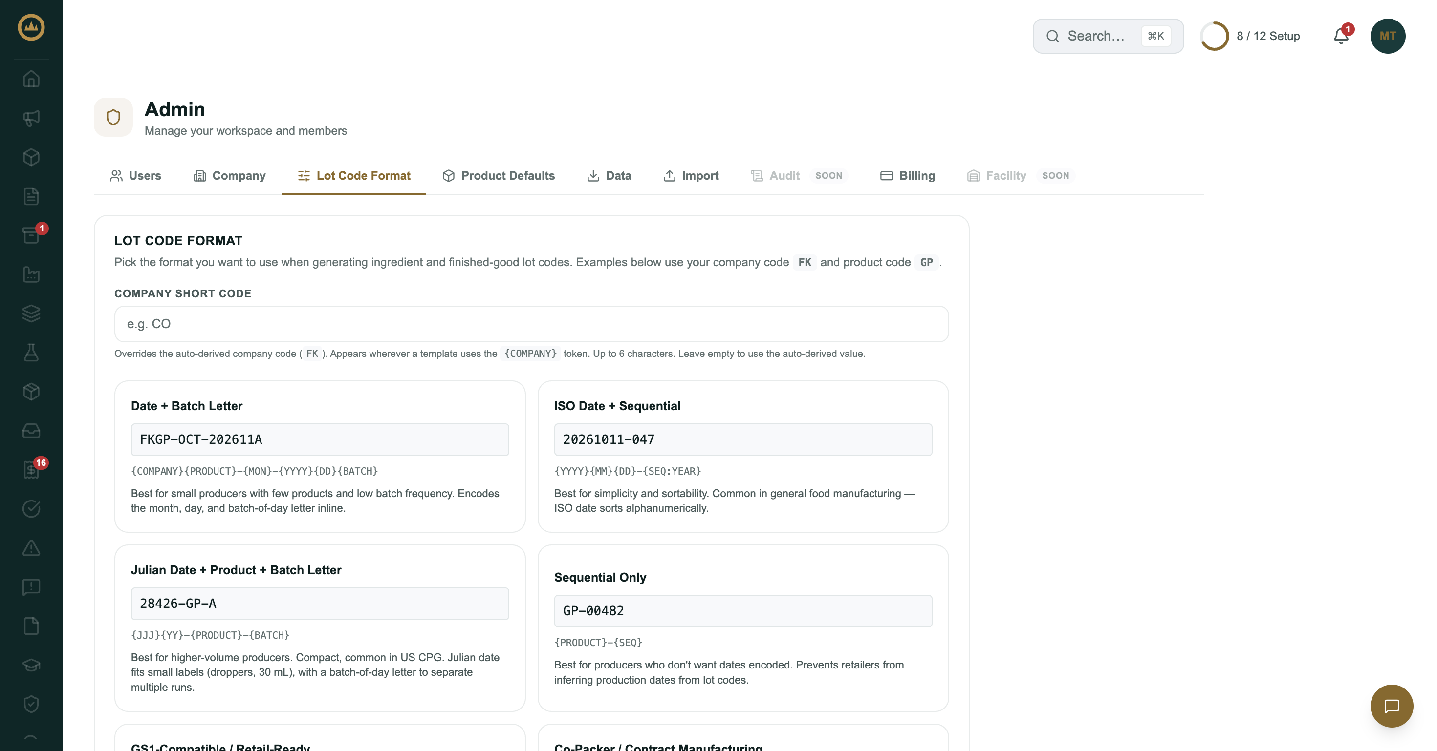The image size is (1437, 751).
Task: Open the MT user avatar menu
Action: click(x=1387, y=36)
